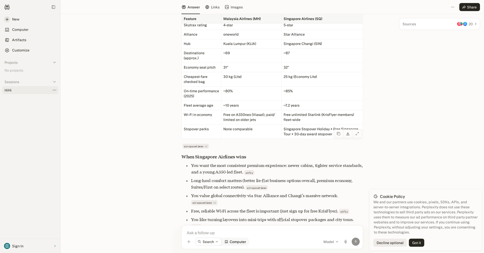Image resolution: width=484 pixels, height=253 pixels.
Task: Collapse the sidebar panel icon
Action: [x=53, y=7]
